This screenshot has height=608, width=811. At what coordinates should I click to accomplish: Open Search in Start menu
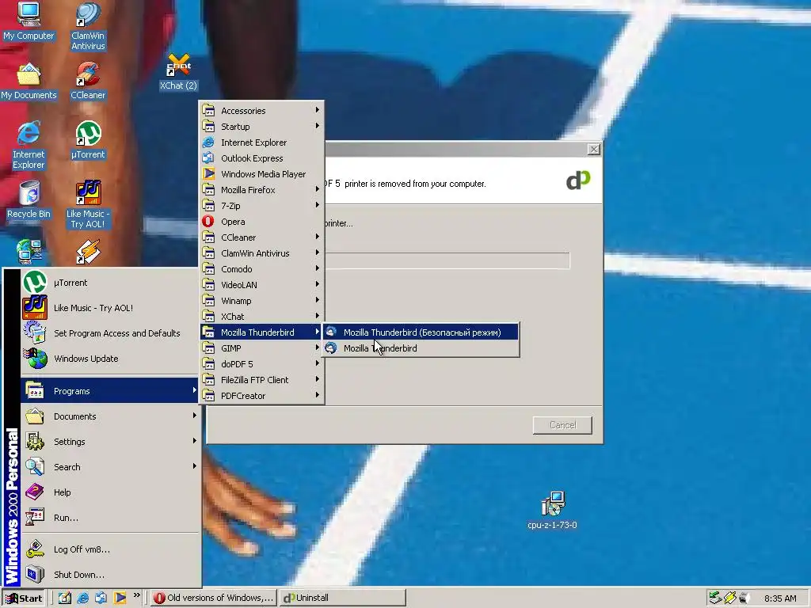point(110,467)
